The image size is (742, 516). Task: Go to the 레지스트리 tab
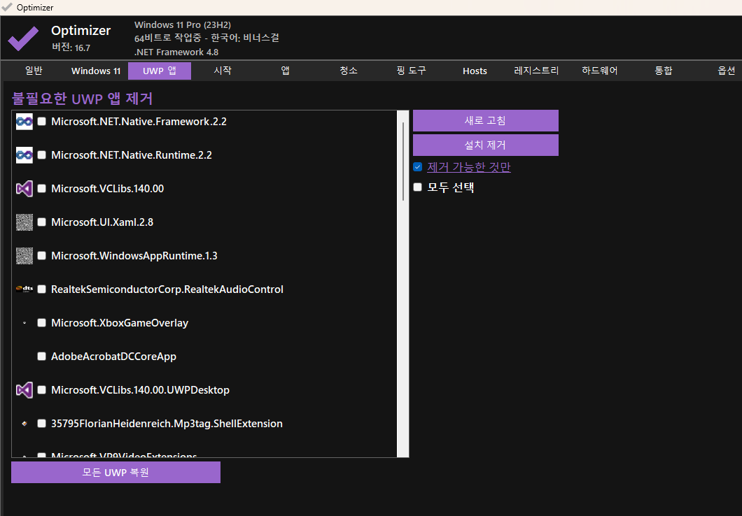(537, 71)
